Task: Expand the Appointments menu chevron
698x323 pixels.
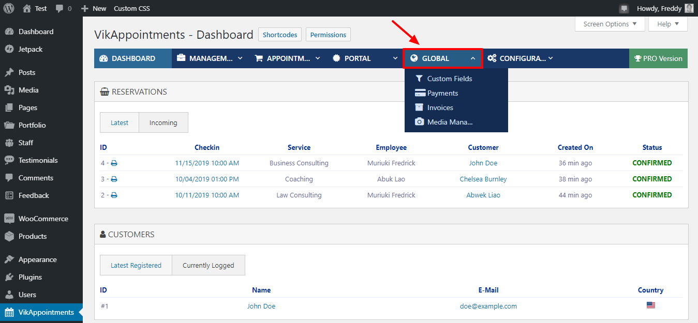Action: click(x=318, y=58)
